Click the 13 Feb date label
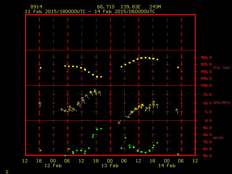The height and width of the screenshot is (174, 232). (109, 165)
